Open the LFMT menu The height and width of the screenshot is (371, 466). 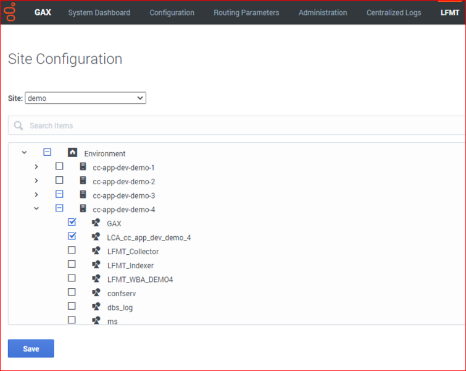point(450,12)
